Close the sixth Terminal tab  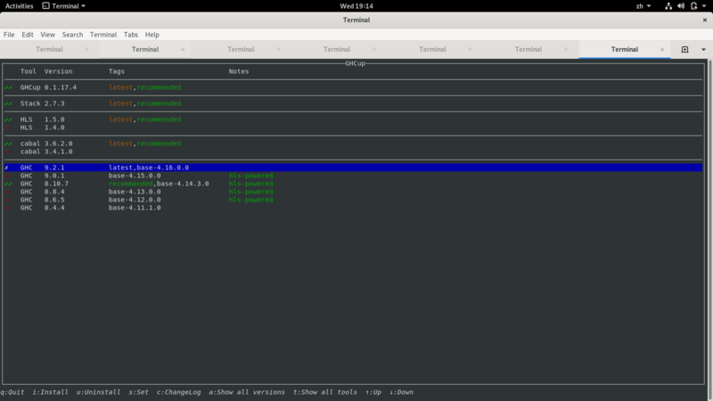click(566, 49)
